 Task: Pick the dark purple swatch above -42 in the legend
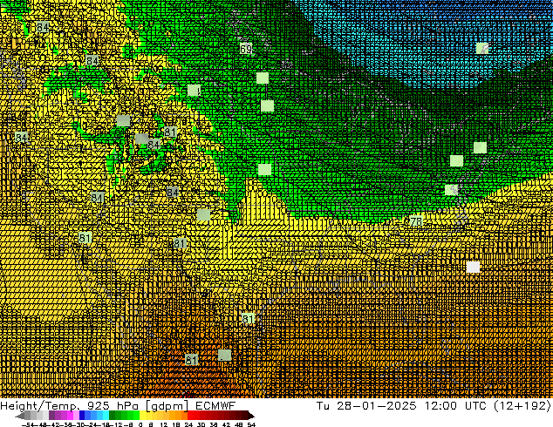click(51, 415)
